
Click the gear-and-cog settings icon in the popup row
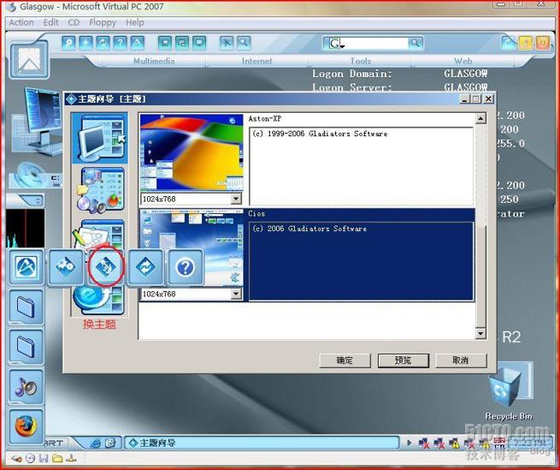click(x=66, y=267)
